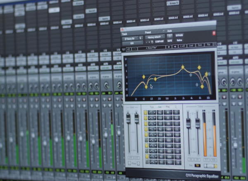Toggle automation SAFE
Image resolution: width=248 pixels, height=181 pixels.
(170, 41)
